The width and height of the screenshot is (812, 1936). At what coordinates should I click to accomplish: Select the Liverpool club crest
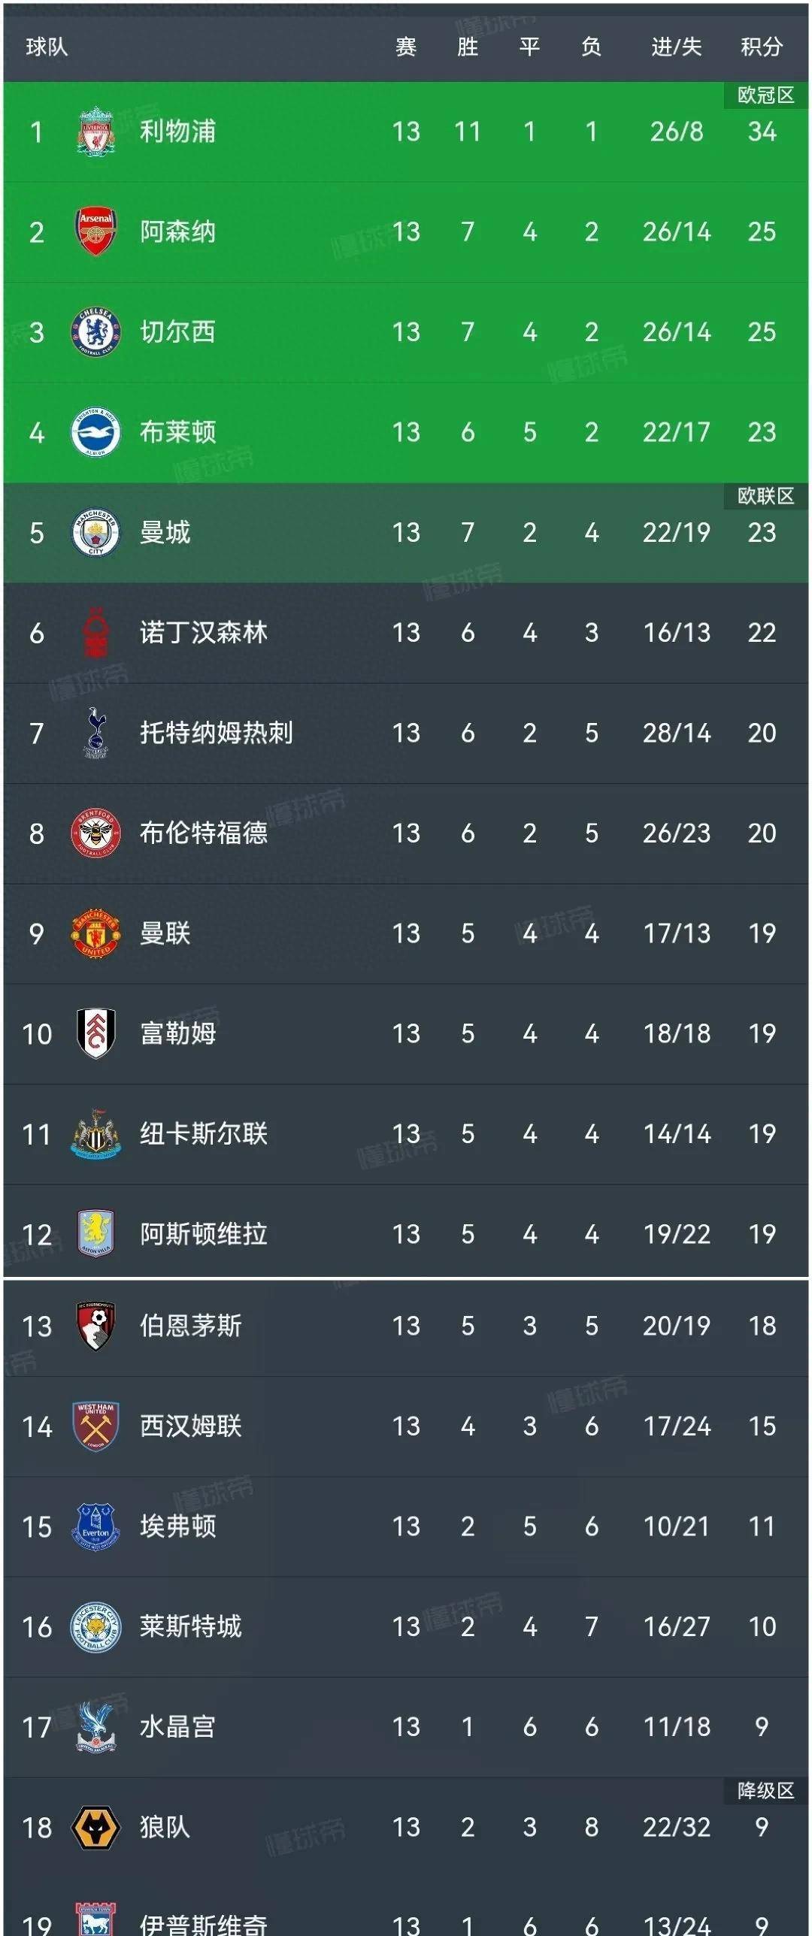[96, 132]
